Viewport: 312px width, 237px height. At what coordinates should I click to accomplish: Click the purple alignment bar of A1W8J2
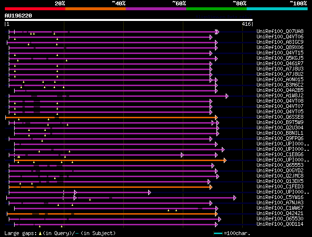point(118,96)
